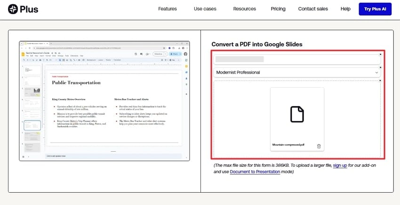Click the Plus logo icon
400x205 pixels.
pos(13,9)
